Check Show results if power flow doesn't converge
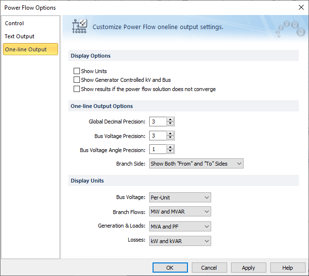Screen dimensions: 309x276 [x=77, y=89]
